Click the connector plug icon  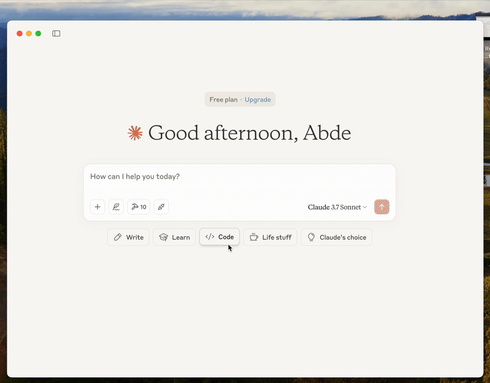click(161, 207)
